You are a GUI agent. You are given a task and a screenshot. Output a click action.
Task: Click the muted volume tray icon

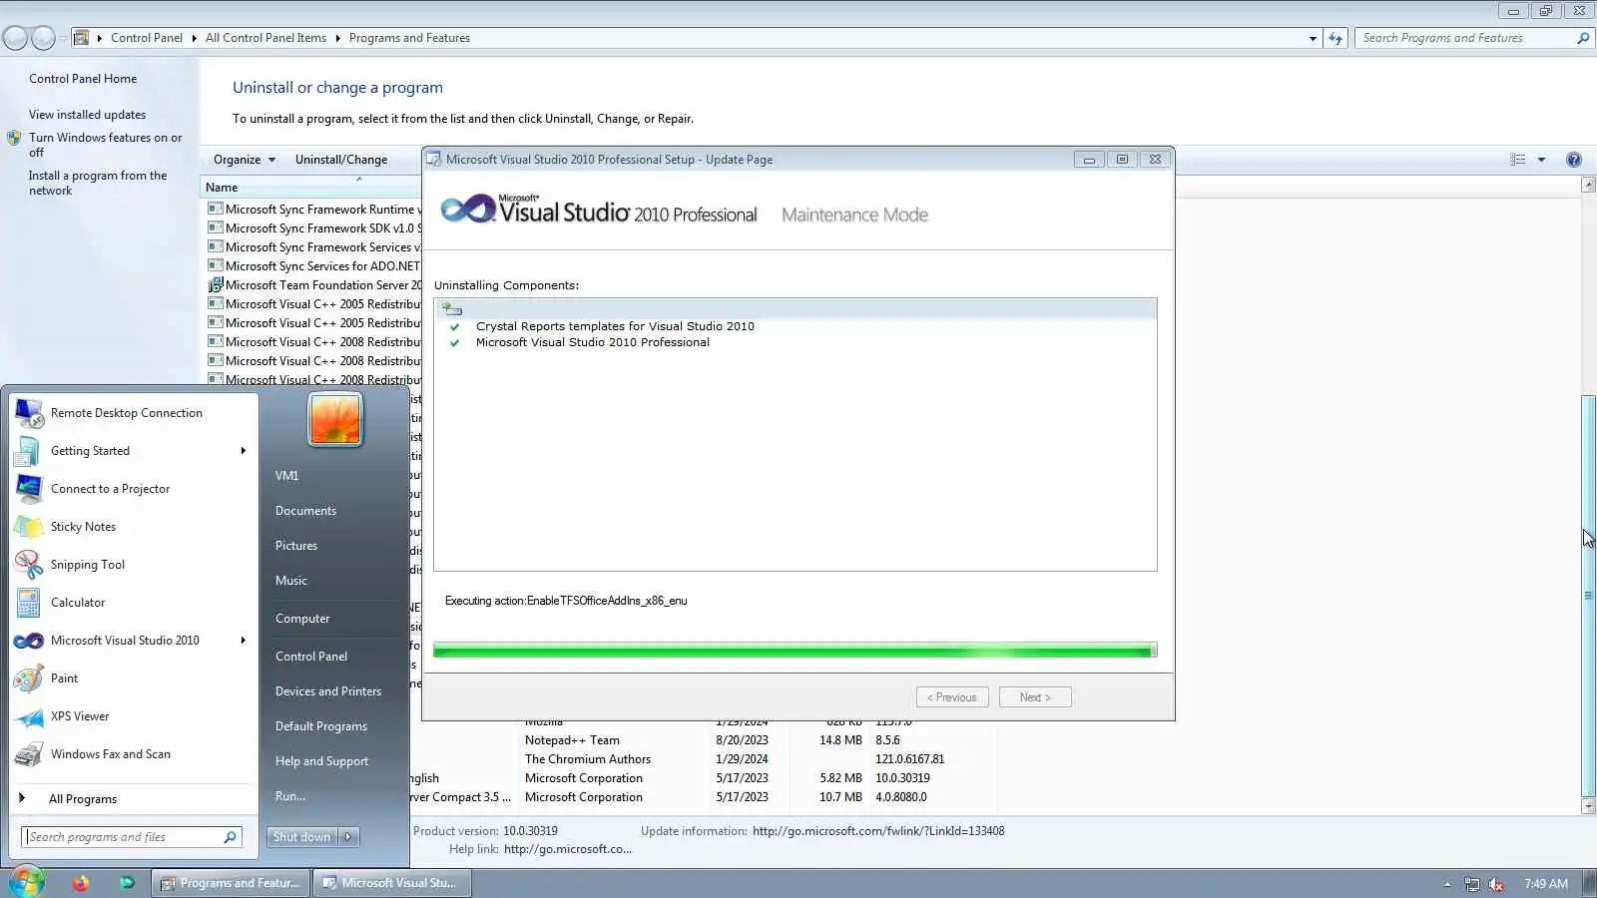(x=1496, y=884)
